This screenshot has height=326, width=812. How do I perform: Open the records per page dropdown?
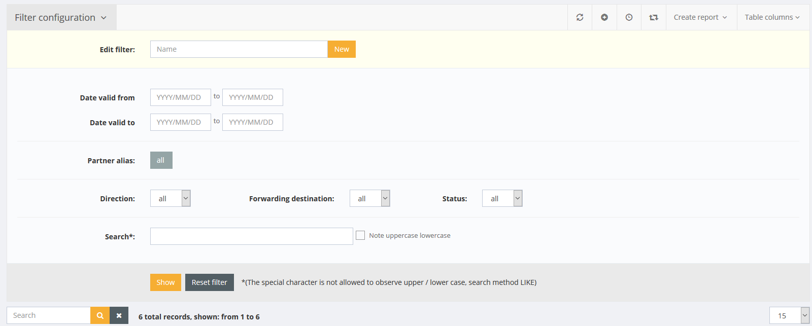[789, 315]
